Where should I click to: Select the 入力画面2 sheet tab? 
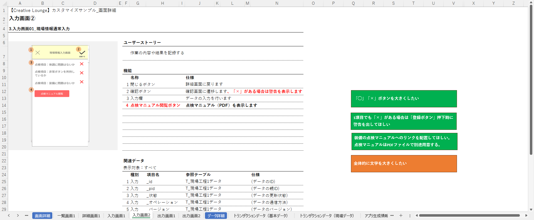click(x=141, y=216)
